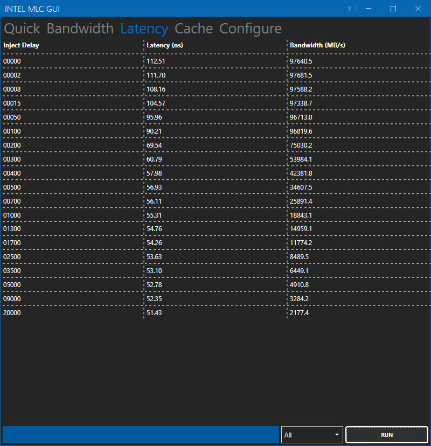Select latency value 57.98
The width and height of the screenshot is (431, 446).
(x=154, y=173)
